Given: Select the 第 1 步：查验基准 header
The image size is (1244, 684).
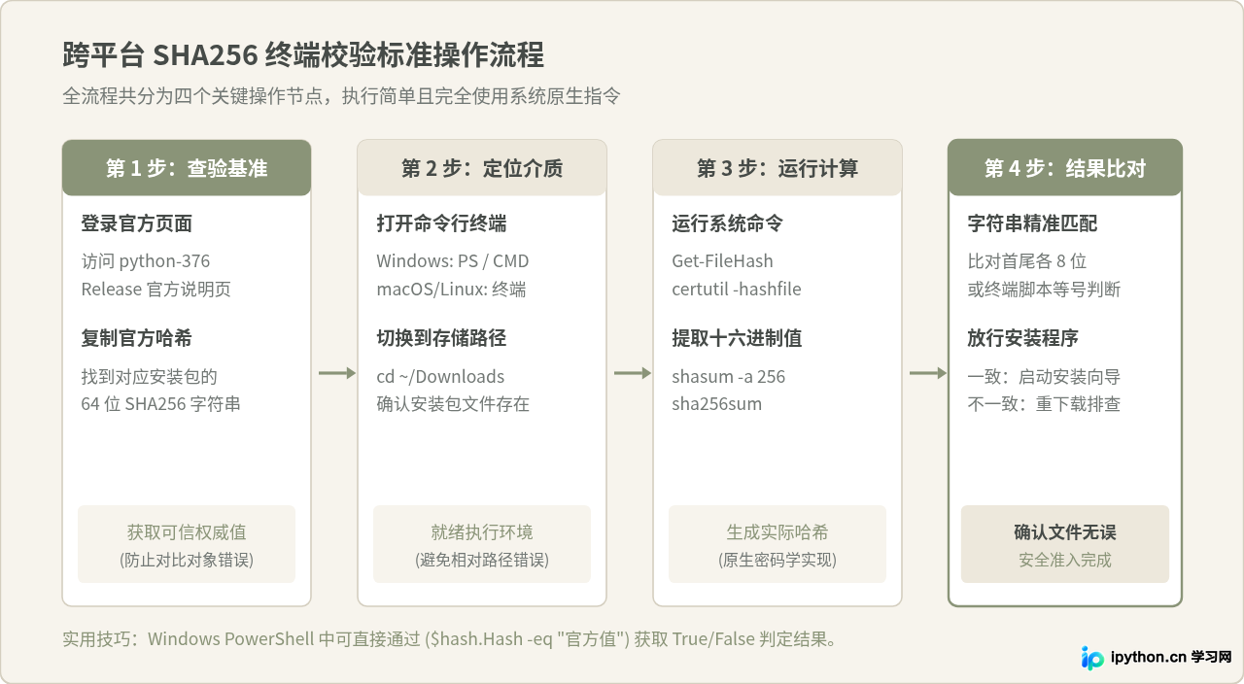Looking at the screenshot, I should 187,168.
